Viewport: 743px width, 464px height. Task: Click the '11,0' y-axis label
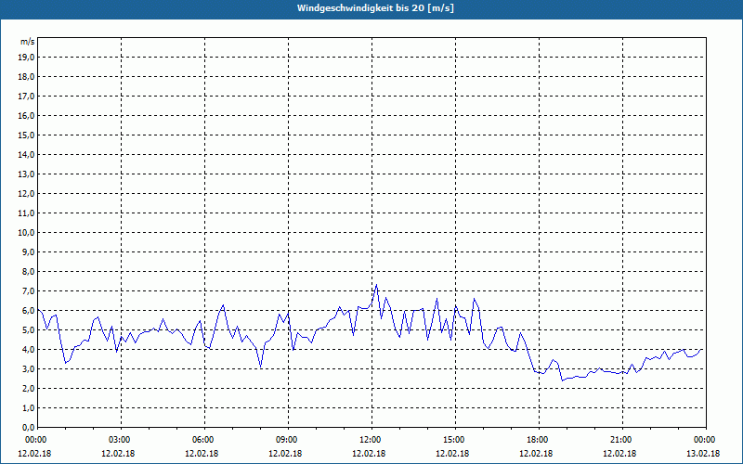[26, 213]
